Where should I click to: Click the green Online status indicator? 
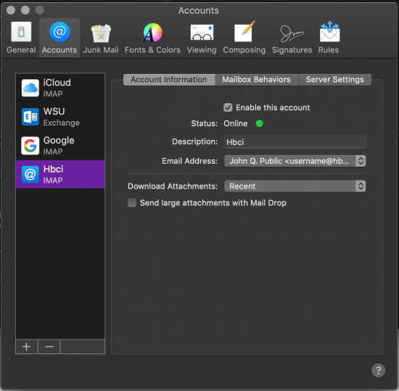tap(259, 123)
